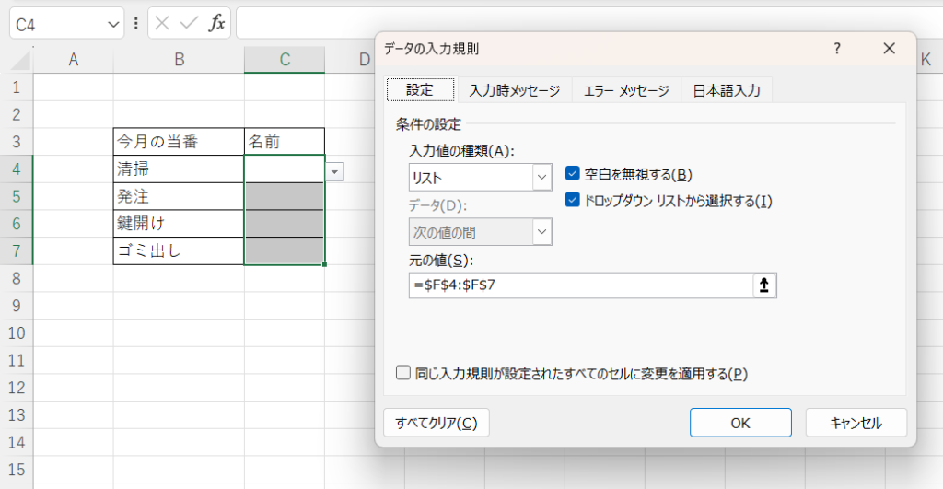Open the Name Box dropdown arrow
This screenshot has height=489, width=943.
[x=113, y=24]
